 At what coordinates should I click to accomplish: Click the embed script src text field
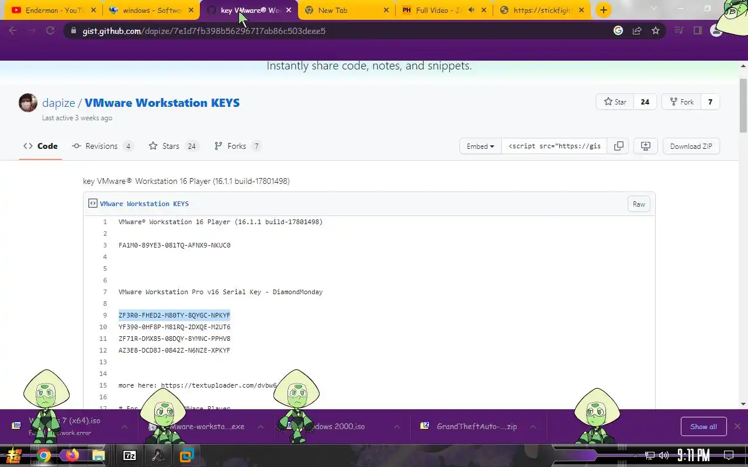[554, 146]
